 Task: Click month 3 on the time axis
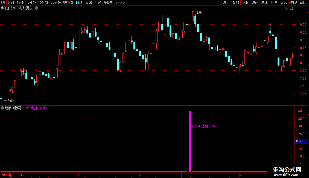point(182,175)
